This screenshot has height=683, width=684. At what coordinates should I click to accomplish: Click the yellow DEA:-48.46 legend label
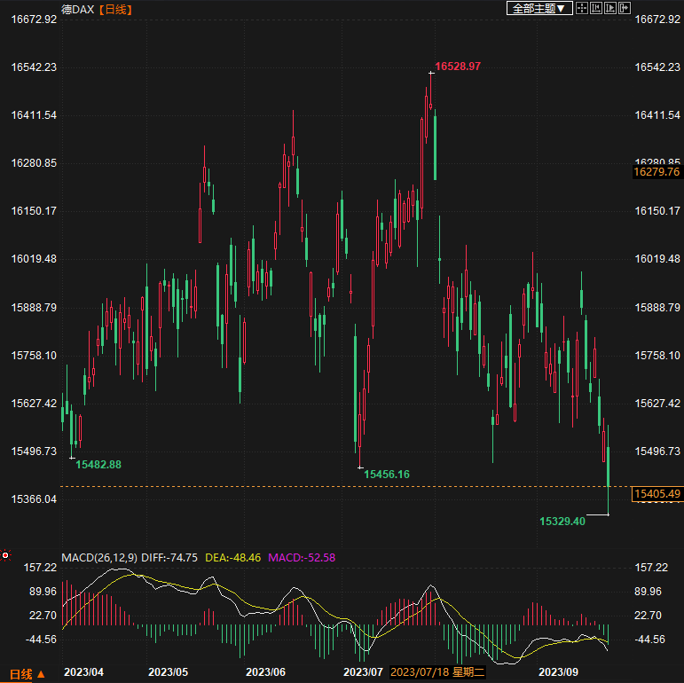click(232, 557)
